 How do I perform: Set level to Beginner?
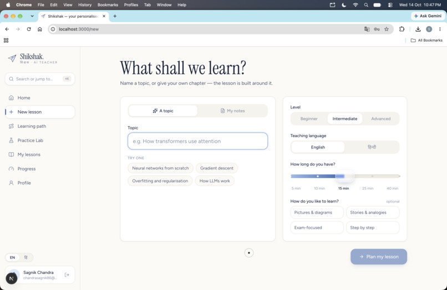tap(309, 118)
